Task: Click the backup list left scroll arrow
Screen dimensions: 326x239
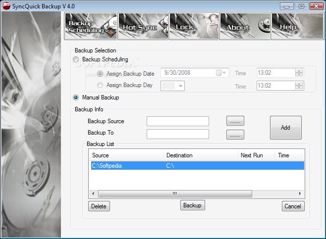Action: [93, 194]
